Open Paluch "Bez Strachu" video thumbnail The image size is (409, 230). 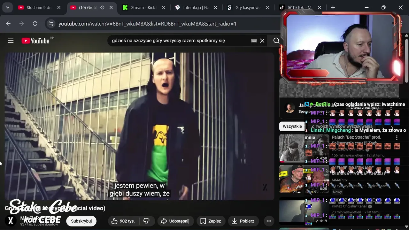304,149
